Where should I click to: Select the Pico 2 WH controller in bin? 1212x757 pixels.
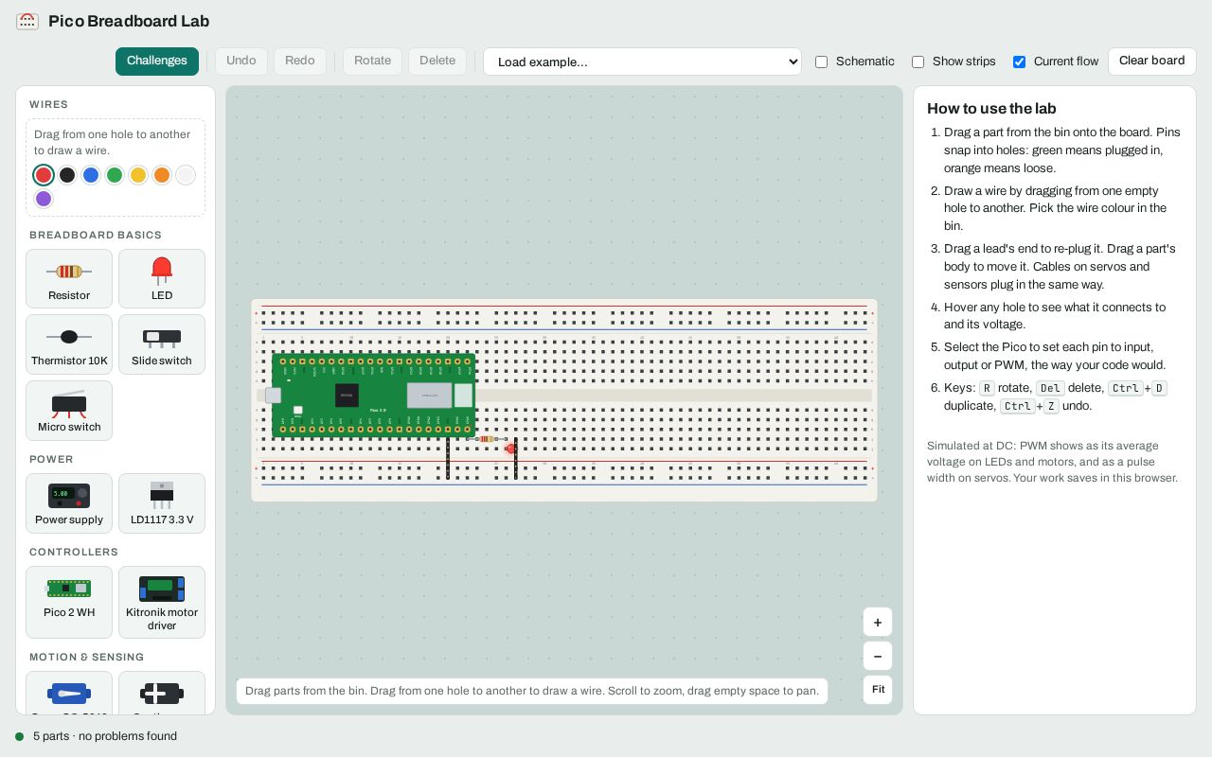pos(69,602)
